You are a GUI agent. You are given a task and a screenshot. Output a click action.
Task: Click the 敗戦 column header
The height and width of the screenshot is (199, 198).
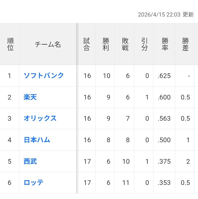(125, 44)
